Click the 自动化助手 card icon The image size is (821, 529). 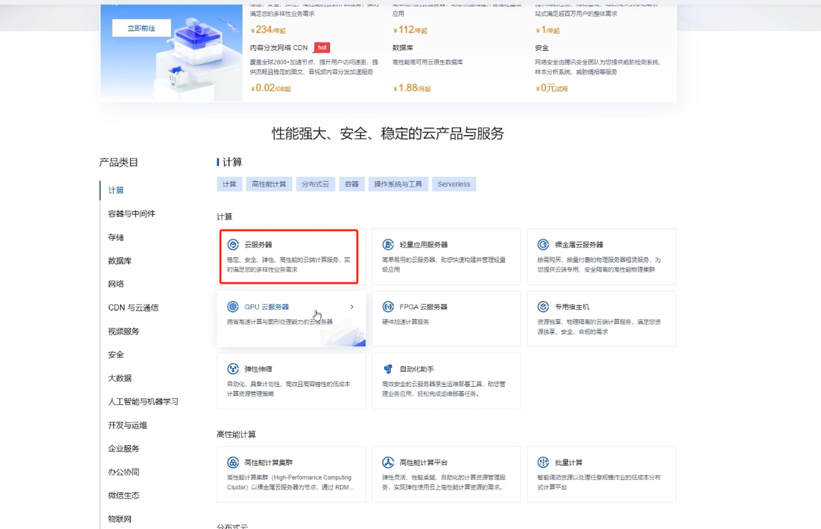click(388, 369)
